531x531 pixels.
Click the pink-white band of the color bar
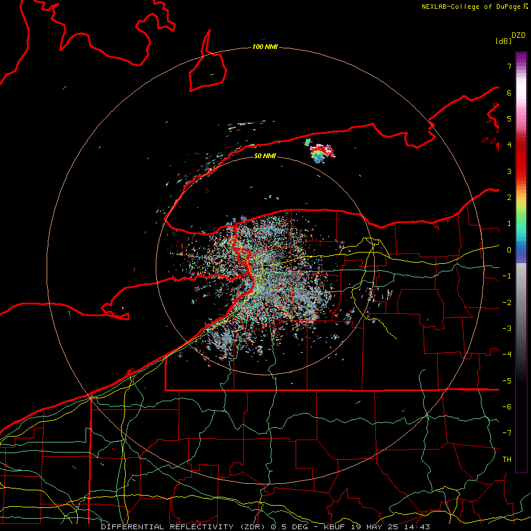(x=521, y=98)
